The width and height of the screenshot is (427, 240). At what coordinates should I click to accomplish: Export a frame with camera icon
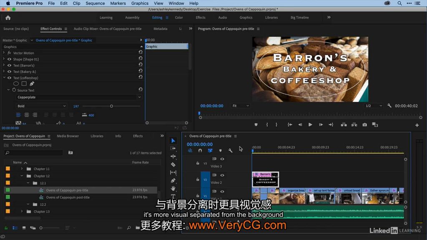pyautogui.click(x=364, y=125)
